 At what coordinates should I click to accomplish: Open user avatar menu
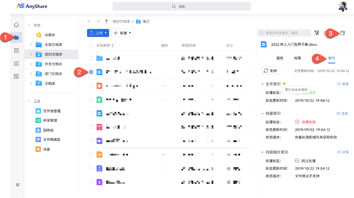click(343, 7)
